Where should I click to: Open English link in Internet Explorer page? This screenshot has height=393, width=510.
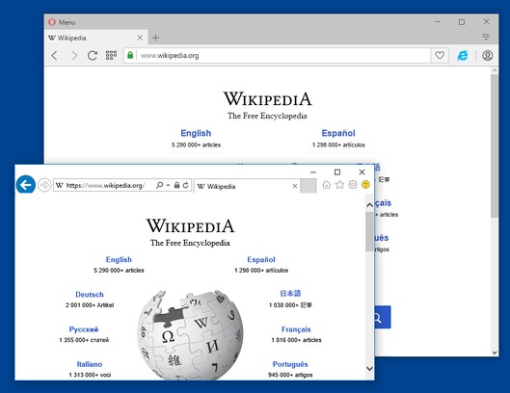tap(119, 259)
